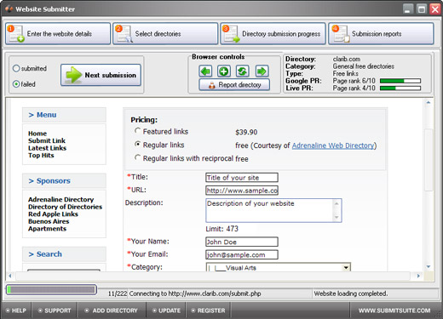
Task: Click the URL input field
Action: pyautogui.click(x=242, y=191)
